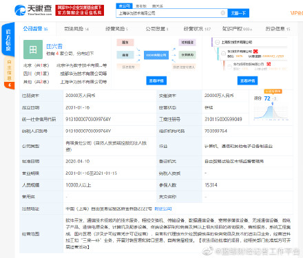Open the 公司背景 tab
Viewport: 303px width, 258px height.
pyautogui.click(x=35, y=29)
